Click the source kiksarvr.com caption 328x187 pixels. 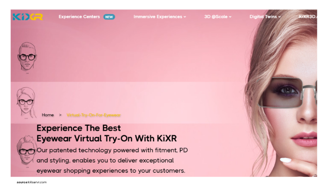[x=31, y=182]
